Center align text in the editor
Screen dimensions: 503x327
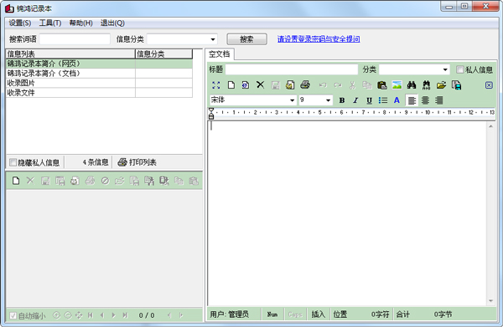pos(425,100)
